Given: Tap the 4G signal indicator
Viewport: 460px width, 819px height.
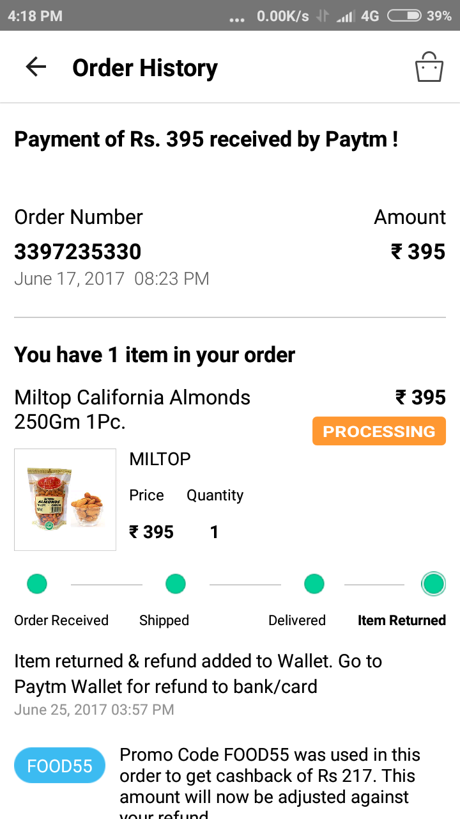Looking at the screenshot, I should point(370,16).
